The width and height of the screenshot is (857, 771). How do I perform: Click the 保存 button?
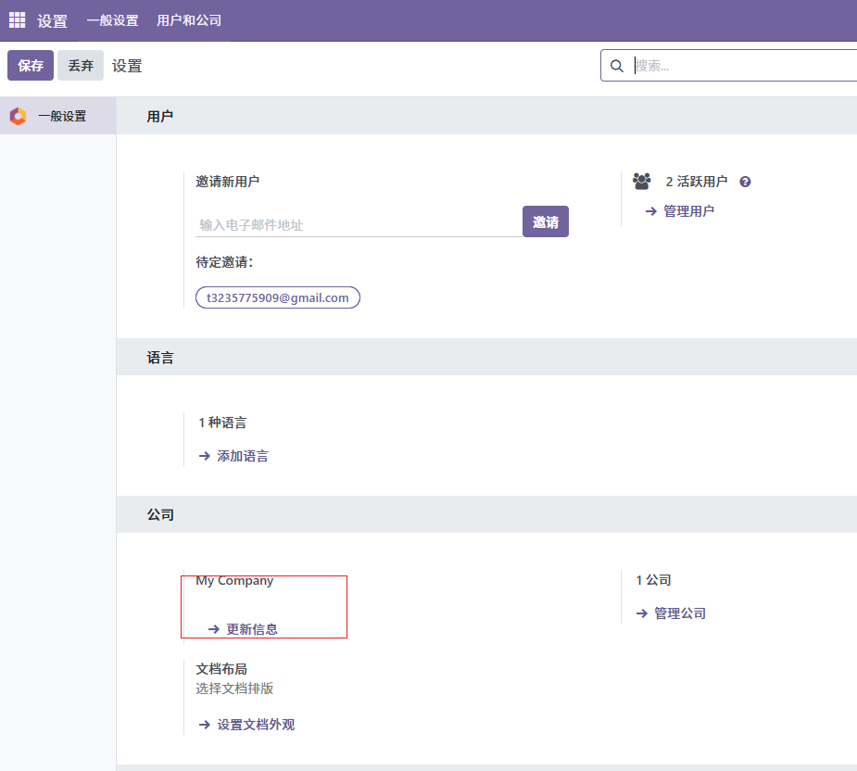(x=31, y=66)
